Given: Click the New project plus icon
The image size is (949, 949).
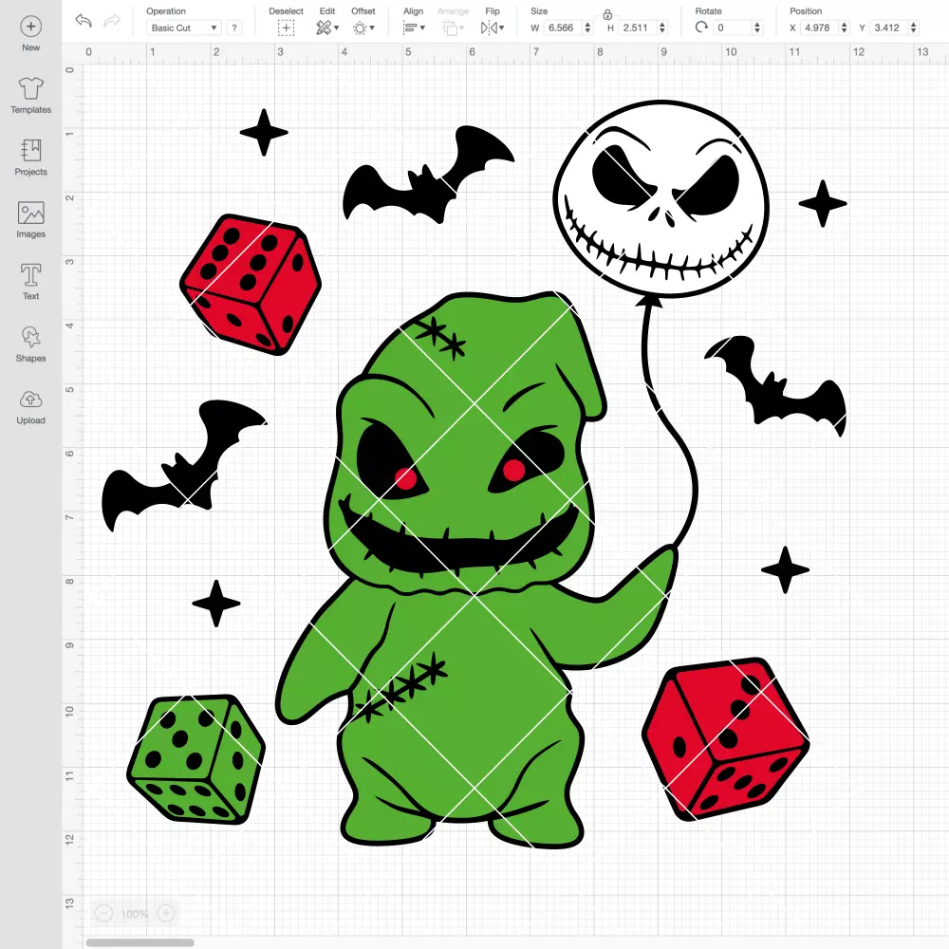Looking at the screenshot, I should coord(31,27).
